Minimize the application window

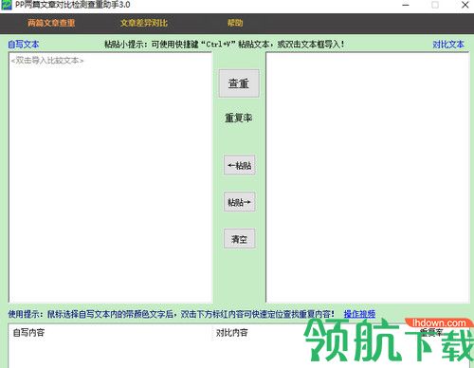[x=406, y=5]
